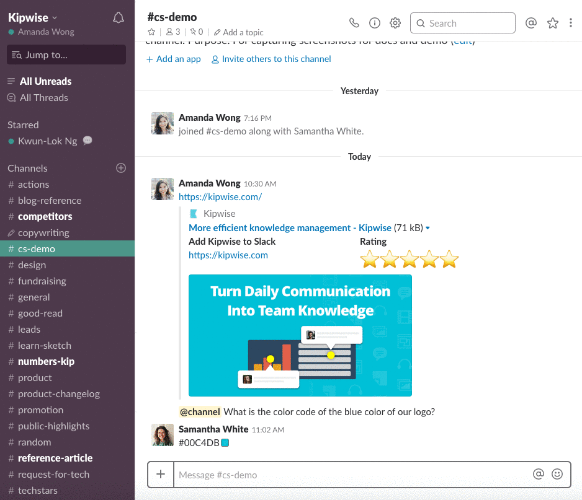
Task: Open the notifications bell
Action: click(118, 17)
